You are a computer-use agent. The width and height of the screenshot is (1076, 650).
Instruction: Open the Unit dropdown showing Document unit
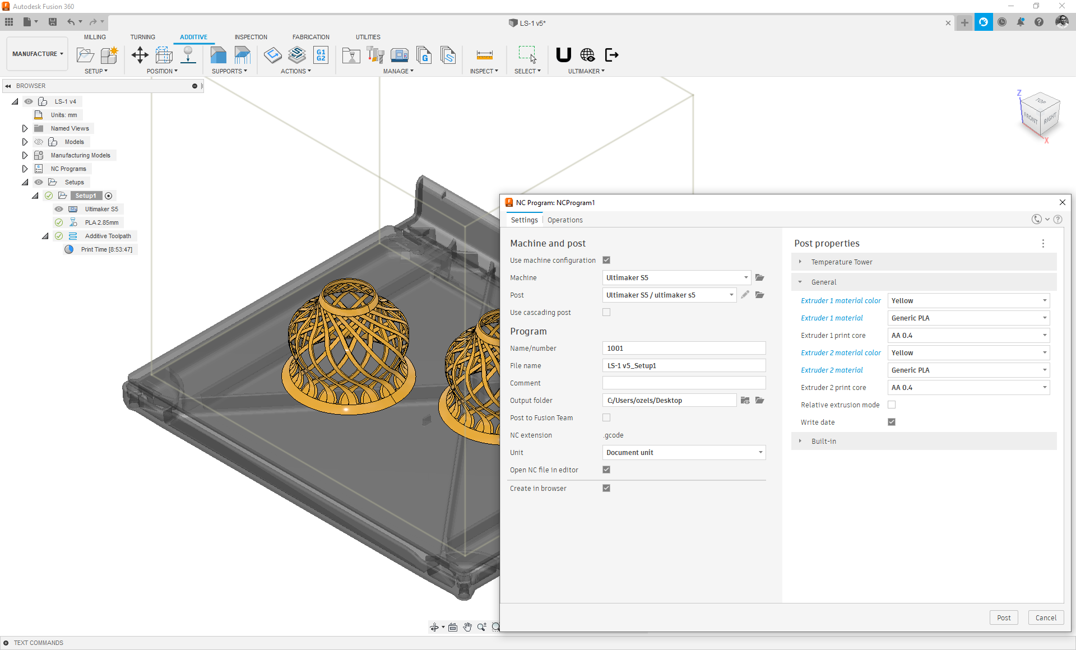pyautogui.click(x=684, y=452)
